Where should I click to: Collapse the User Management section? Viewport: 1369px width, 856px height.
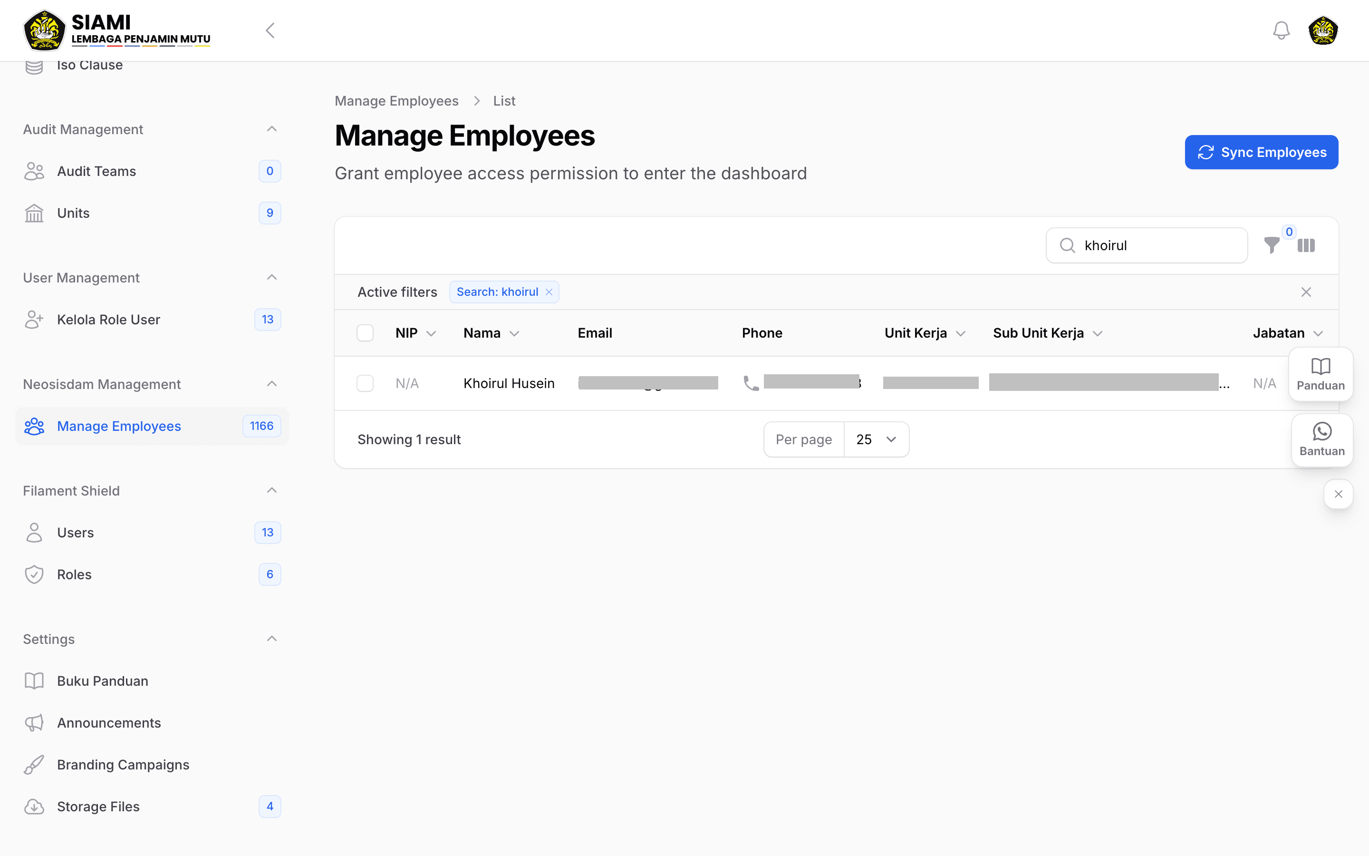point(271,277)
